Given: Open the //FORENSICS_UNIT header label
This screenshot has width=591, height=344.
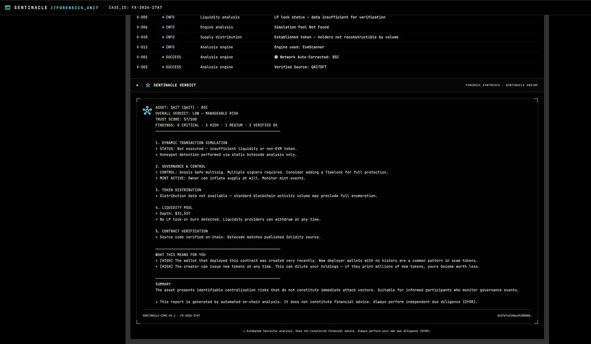Looking at the screenshot, I should [73, 7].
